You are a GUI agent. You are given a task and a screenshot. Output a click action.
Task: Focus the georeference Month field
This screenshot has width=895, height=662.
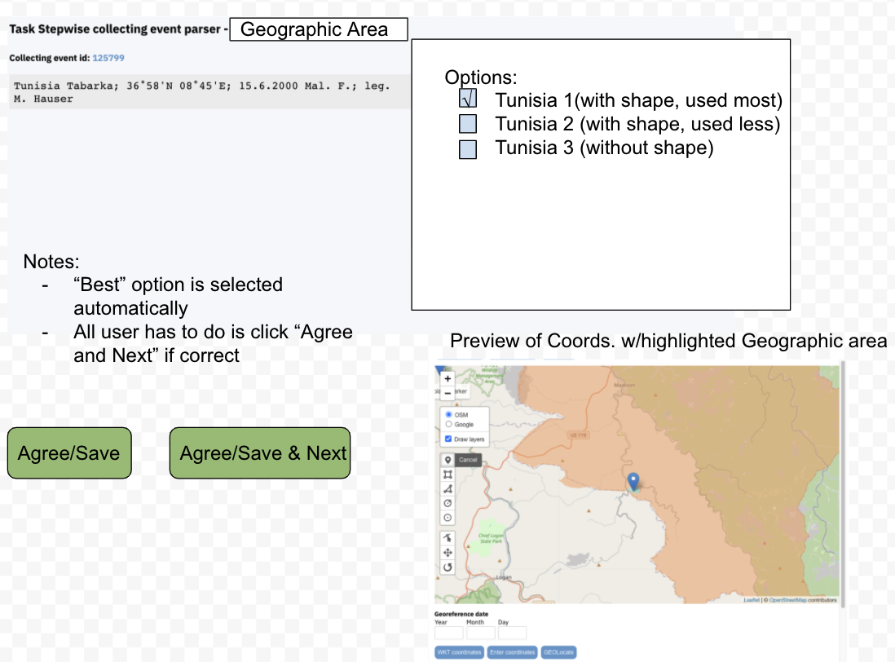click(x=481, y=633)
